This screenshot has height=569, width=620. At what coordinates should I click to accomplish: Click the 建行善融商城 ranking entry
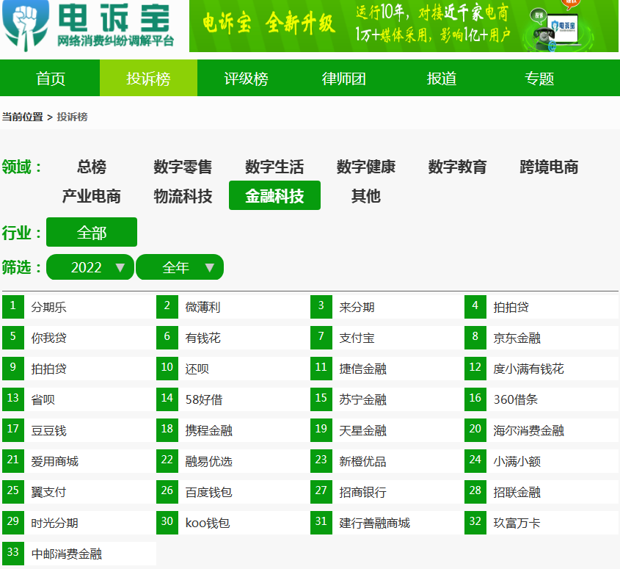387,523
